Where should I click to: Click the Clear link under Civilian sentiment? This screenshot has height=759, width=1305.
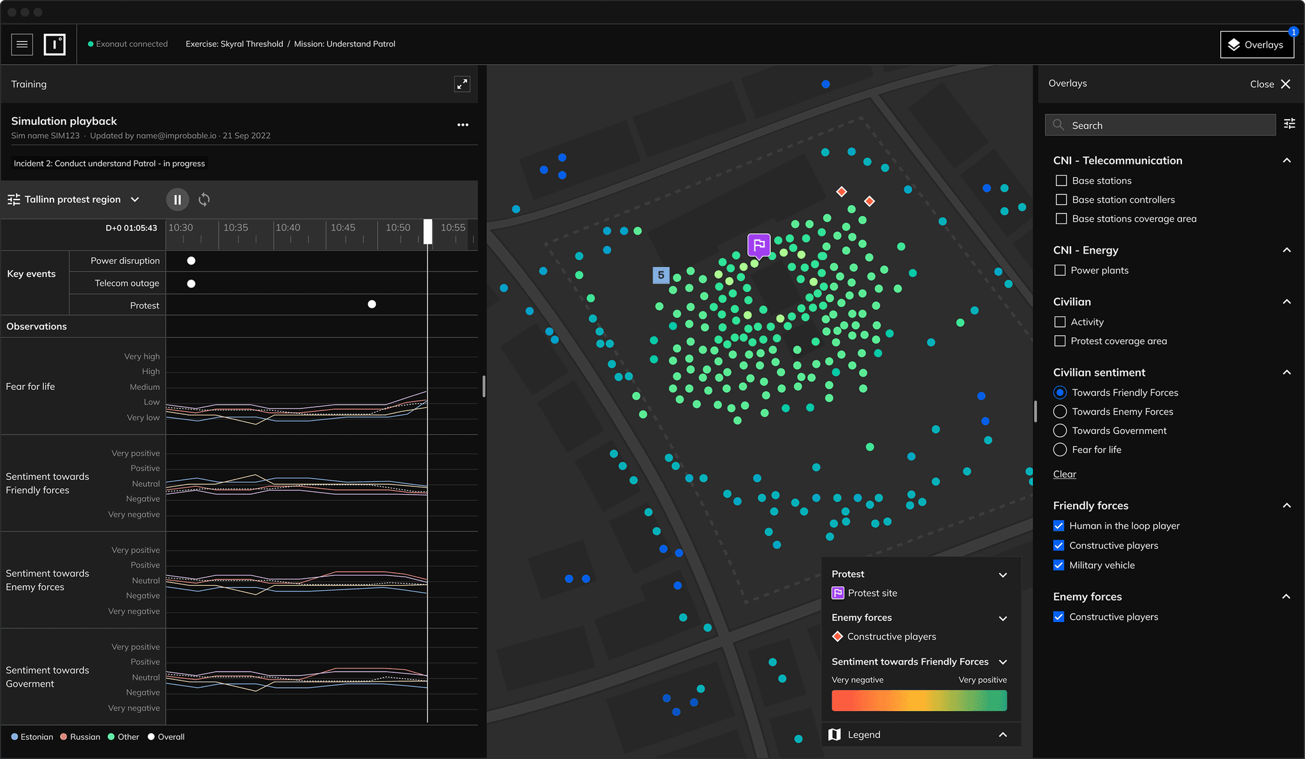1064,474
